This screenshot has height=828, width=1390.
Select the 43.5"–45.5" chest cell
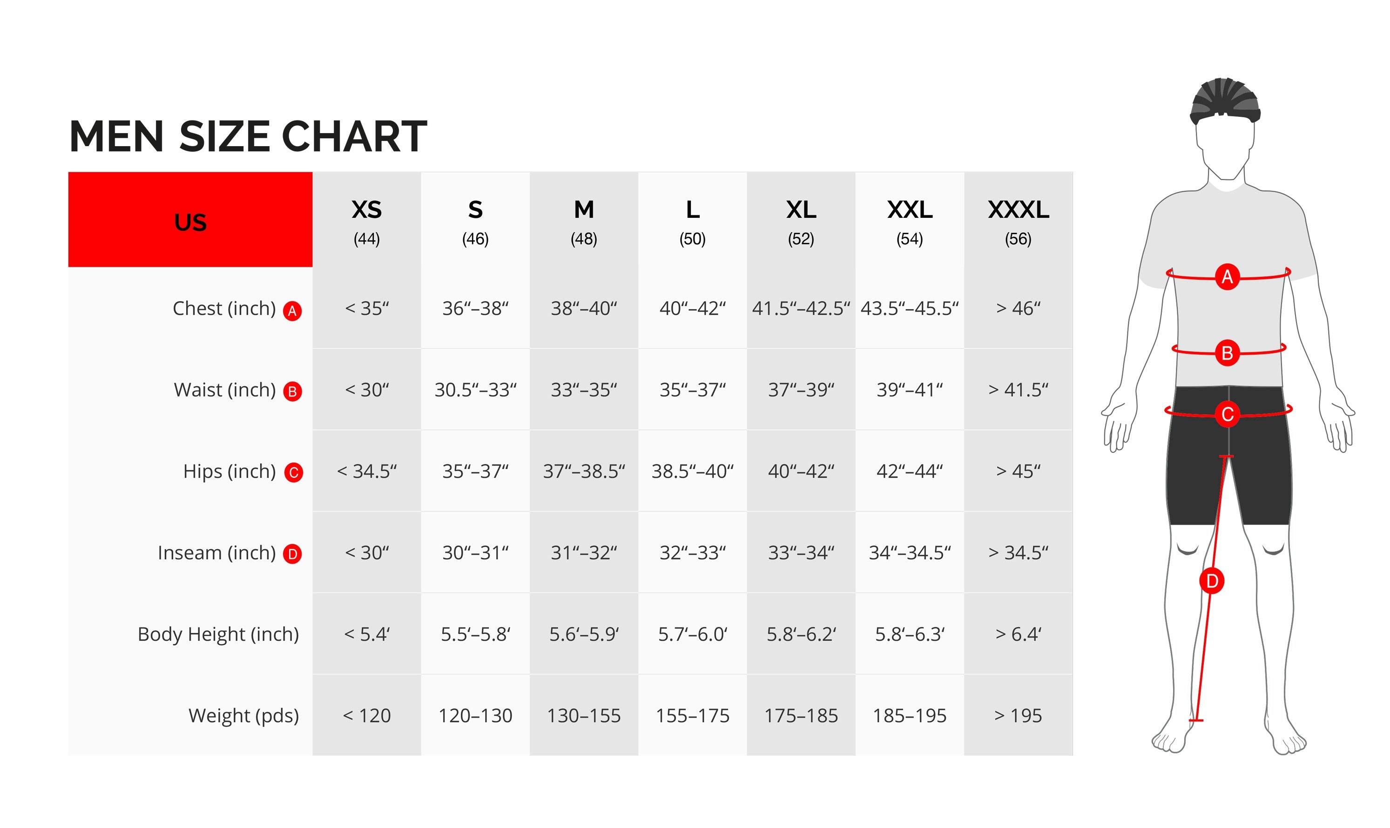pos(910,309)
